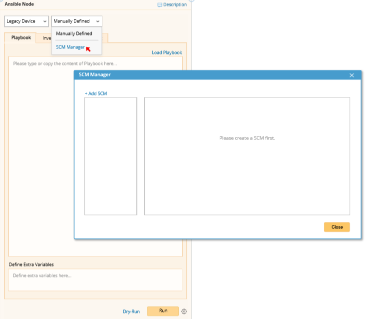The height and width of the screenshot is (319, 369).
Task: Click the Close button in SCM Manager
Action: coord(337,227)
